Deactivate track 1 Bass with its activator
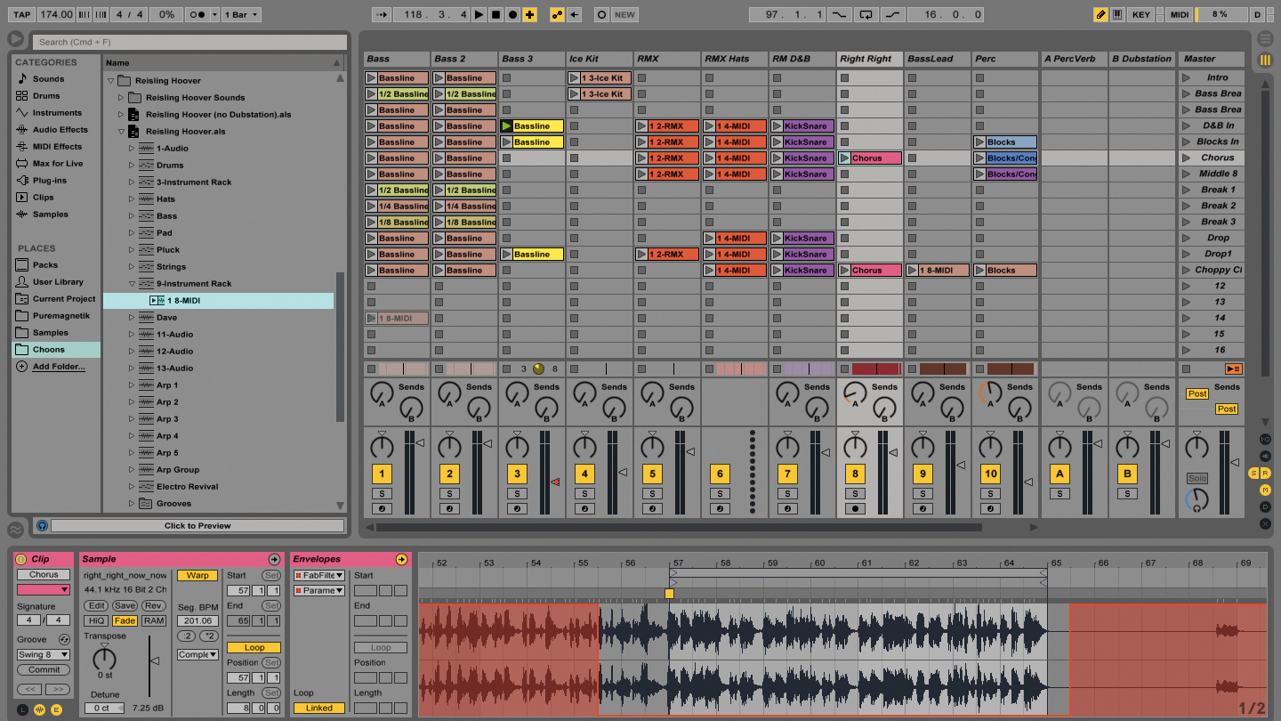Screen dimensions: 1281x721 (x=382, y=474)
